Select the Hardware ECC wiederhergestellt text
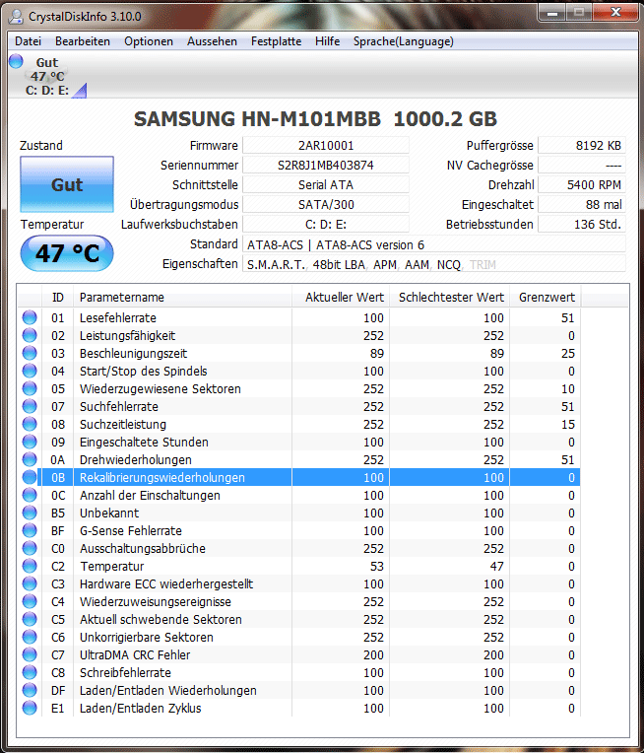 [x=166, y=583]
